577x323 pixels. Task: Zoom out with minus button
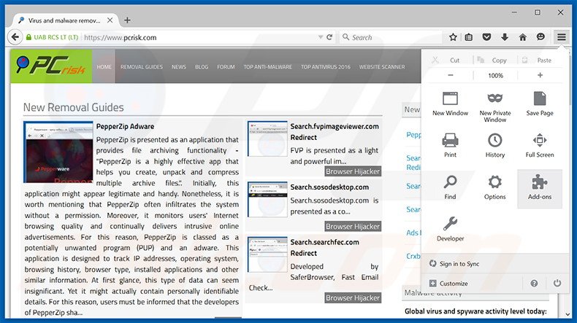point(451,75)
